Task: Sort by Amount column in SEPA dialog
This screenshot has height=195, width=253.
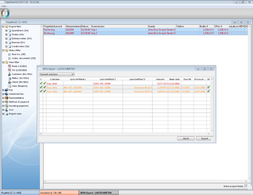Action: coord(160,79)
